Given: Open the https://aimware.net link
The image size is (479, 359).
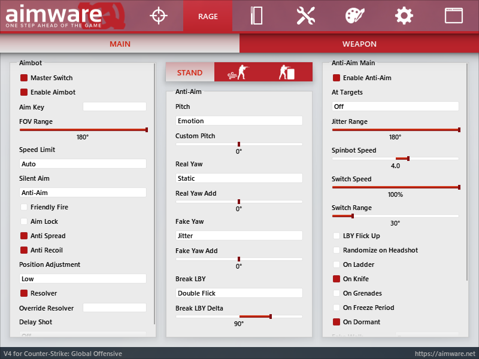Looking at the screenshot, I should [445, 354].
